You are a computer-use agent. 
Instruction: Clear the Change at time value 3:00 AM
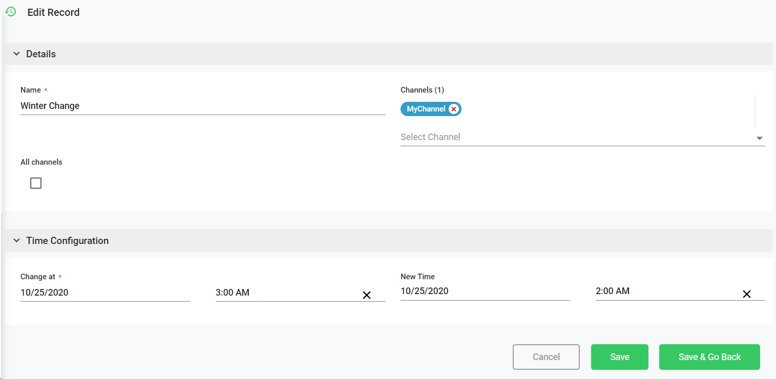tap(367, 295)
